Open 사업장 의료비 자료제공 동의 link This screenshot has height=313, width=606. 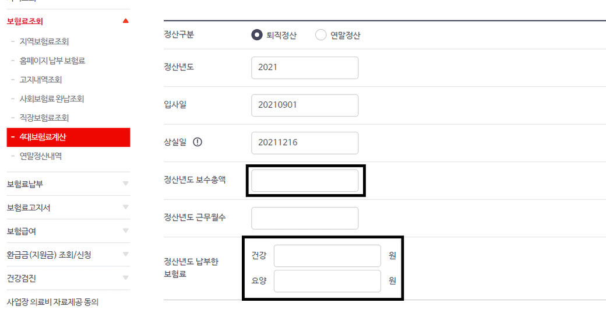pyautogui.click(x=53, y=302)
